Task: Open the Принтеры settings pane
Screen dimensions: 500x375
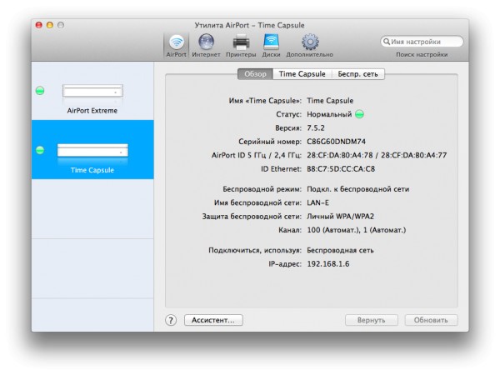Action: [x=241, y=46]
